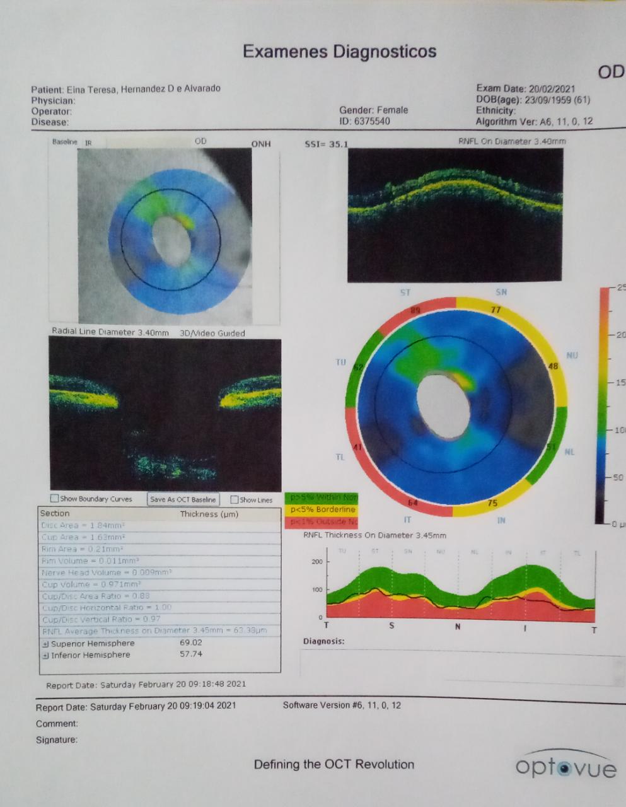The width and height of the screenshot is (626, 807).
Task: Expand the Superior Hemisphere row
Action: coord(45,644)
